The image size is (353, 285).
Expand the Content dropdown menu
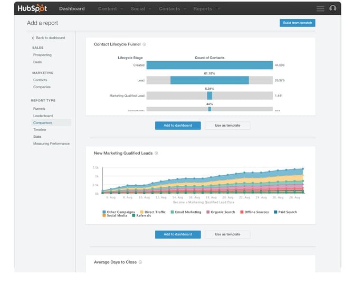tap(110, 9)
